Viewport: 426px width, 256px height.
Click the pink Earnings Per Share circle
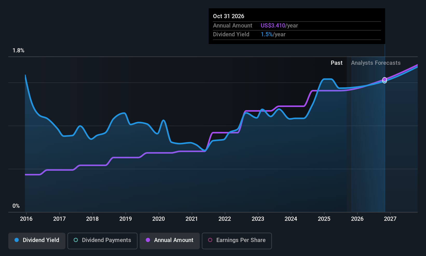tap(210, 240)
